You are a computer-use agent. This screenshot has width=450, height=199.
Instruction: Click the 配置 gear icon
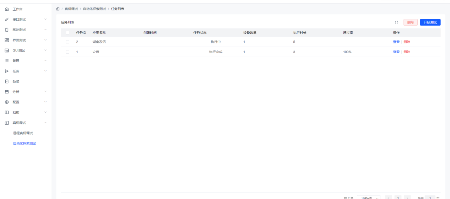click(6, 102)
